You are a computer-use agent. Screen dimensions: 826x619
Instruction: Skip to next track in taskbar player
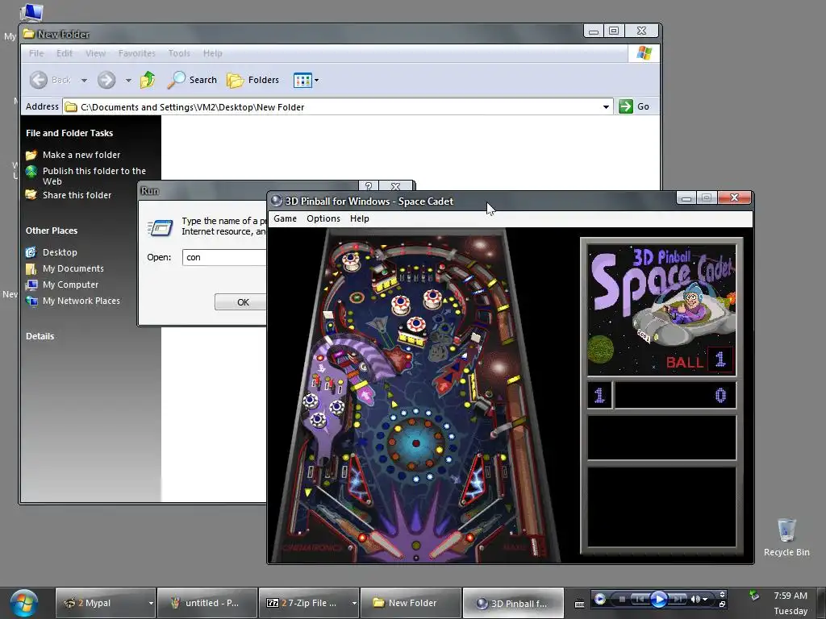coord(678,599)
